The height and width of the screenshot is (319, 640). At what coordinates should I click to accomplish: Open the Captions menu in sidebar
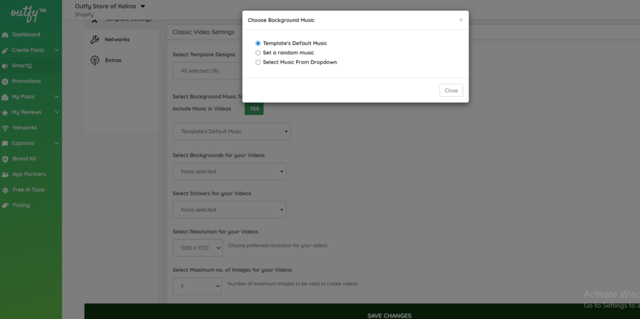pyautogui.click(x=23, y=144)
